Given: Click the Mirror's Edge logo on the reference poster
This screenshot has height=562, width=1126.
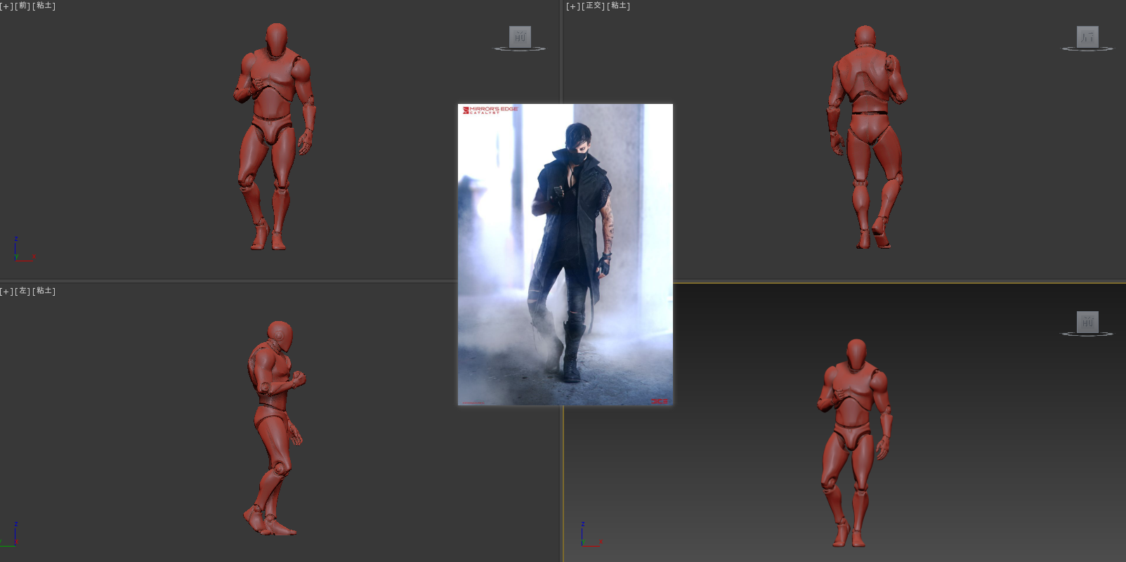Looking at the screenshot, I should point(490,110).
